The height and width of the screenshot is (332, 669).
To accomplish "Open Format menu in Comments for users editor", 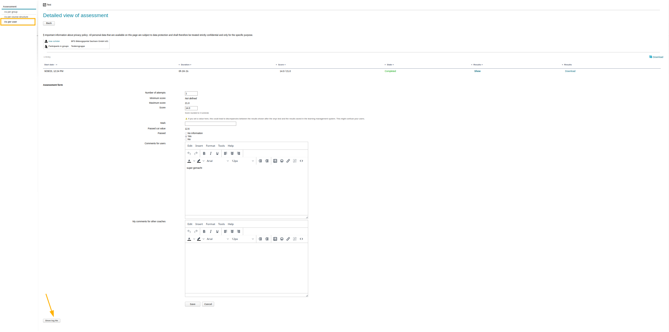I will point(210,146).
